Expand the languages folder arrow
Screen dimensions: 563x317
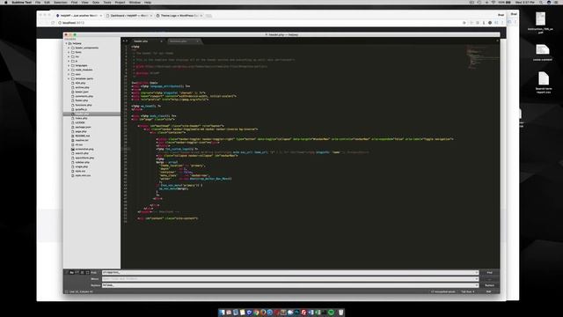click(69, 65)
